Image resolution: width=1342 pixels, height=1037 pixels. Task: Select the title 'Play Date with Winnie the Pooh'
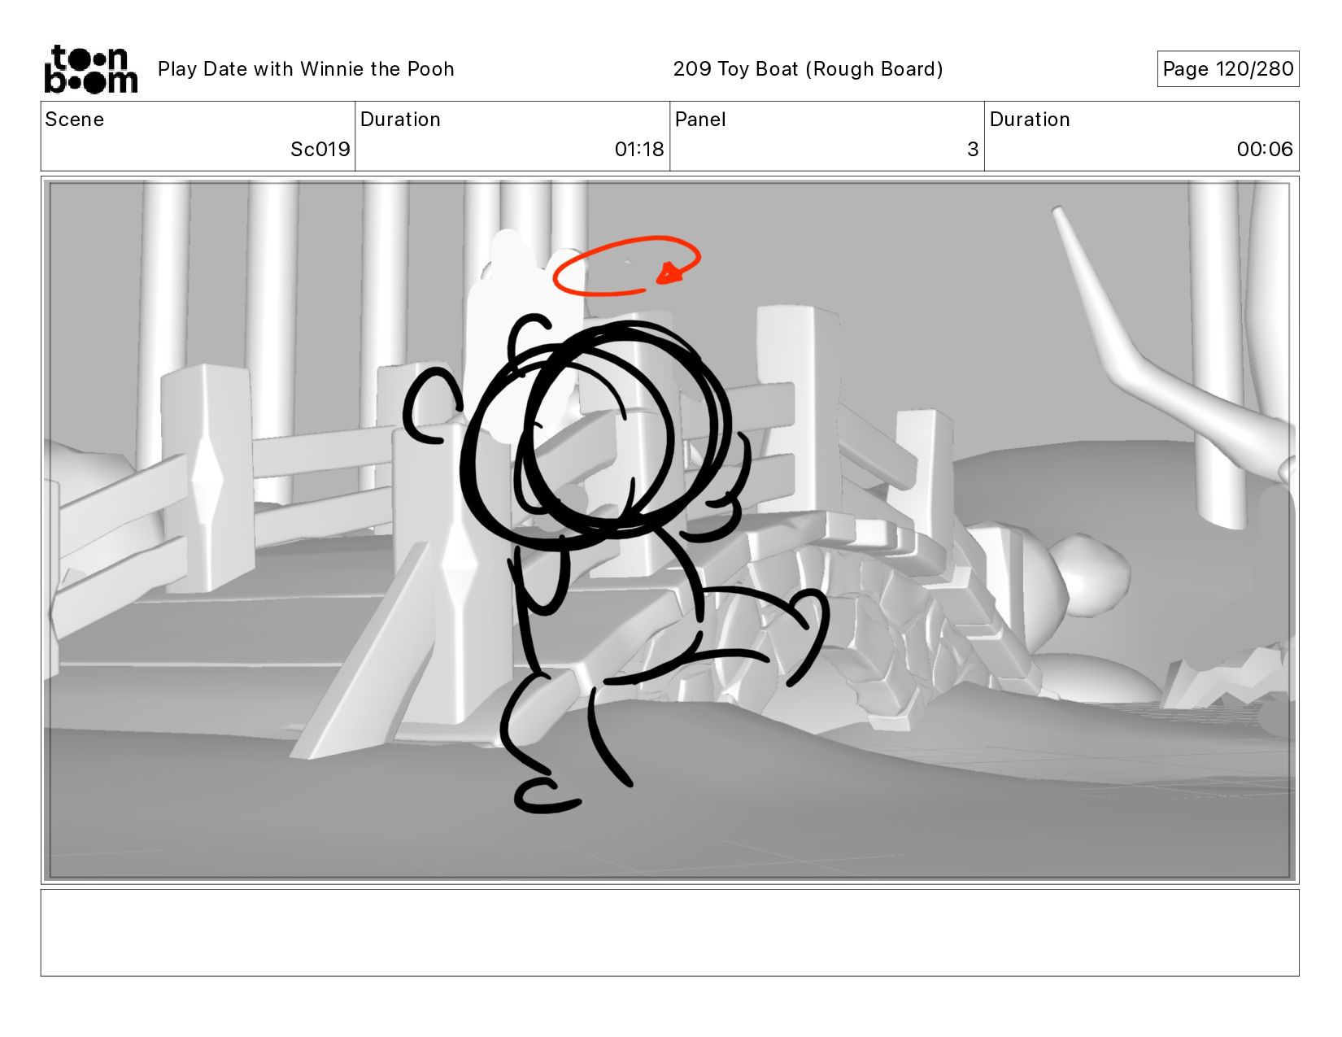pos(306,69)
